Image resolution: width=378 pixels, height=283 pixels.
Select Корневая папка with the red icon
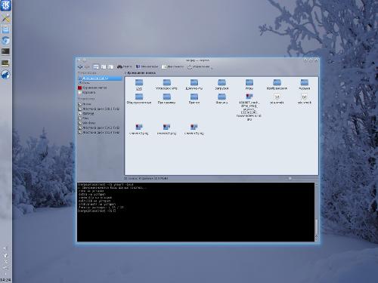(100, 88)
